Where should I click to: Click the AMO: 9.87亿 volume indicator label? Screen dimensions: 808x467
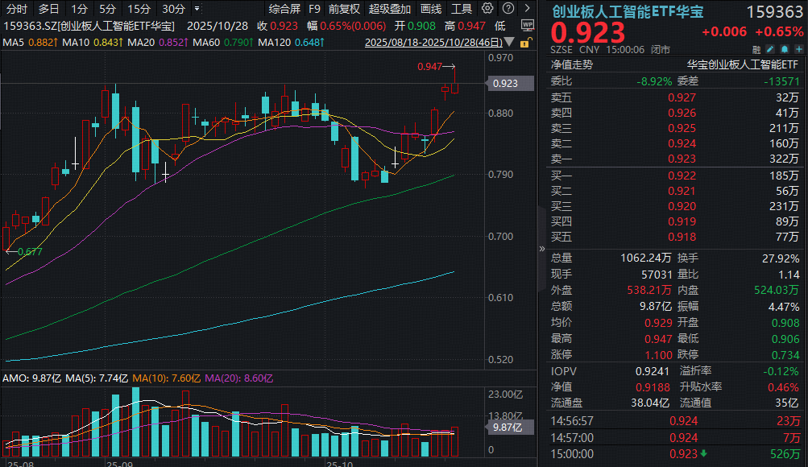click(x=31, y=378)
